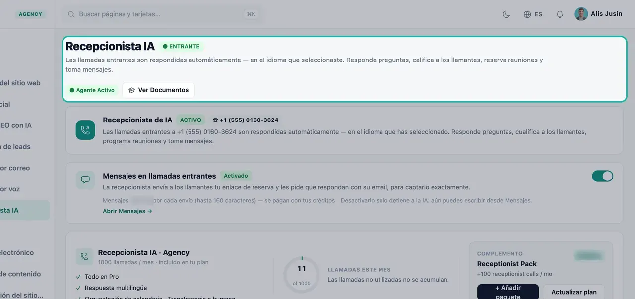Click the green phone icon of Recepcionista de IA
This screenshot has height=299, width=635.
click(x=85, y=130)
